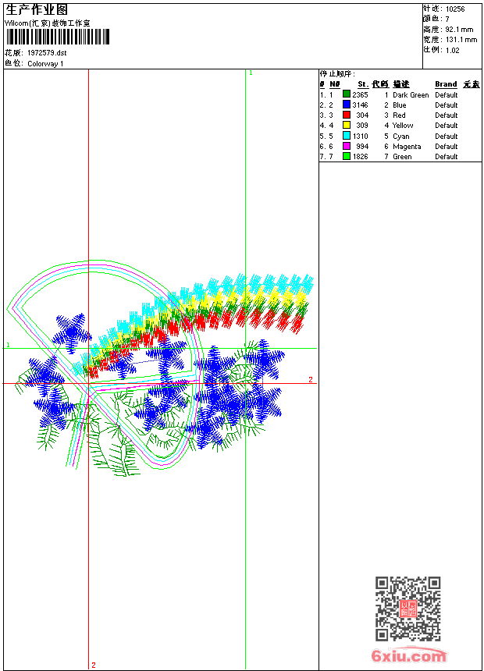Select the Dark Green description text
Screen dimensions: 484x671
(411, 95)
